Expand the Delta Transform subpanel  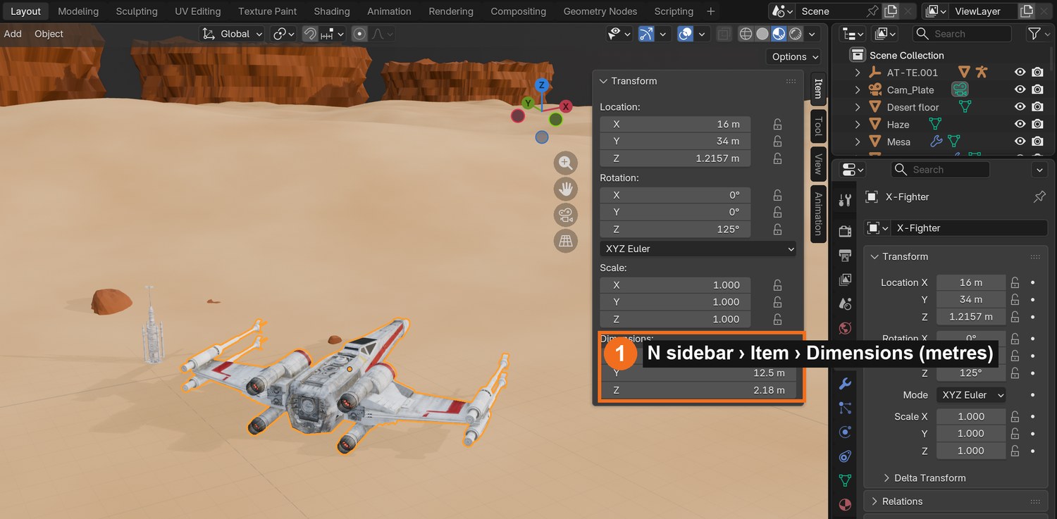(x=925, y=478)
